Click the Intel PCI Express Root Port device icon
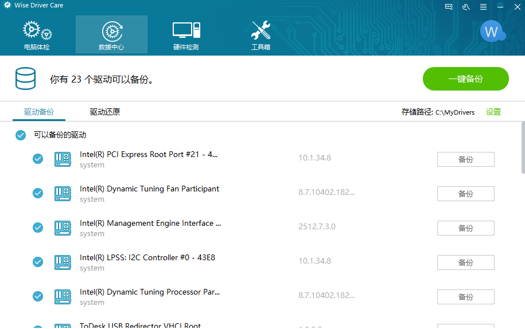This screenshot has height=329, width=525. click(63, 159)
